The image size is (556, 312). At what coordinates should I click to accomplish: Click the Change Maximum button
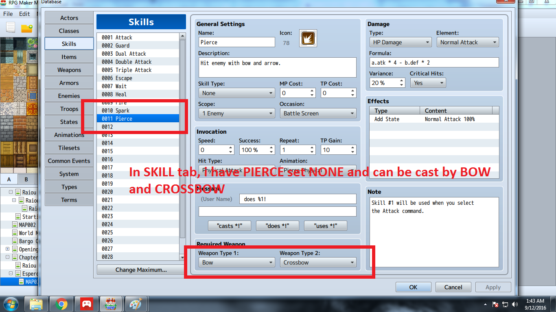[x=141, y=270]
